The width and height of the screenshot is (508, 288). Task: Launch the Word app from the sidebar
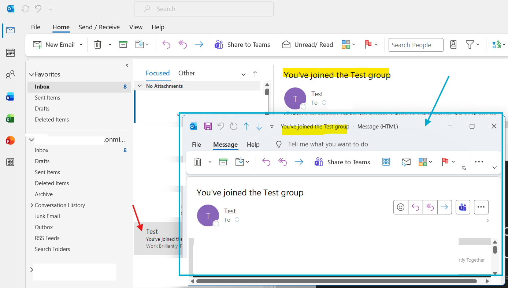[x=10, y=97]
